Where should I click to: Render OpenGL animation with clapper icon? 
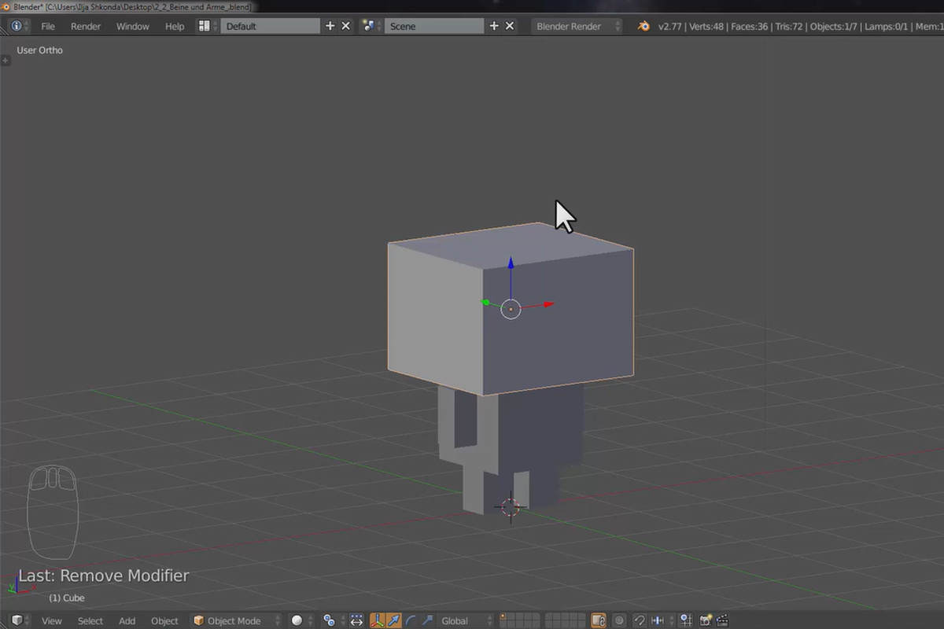[x=722, y=620]
